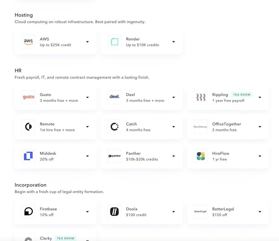Screen dimensions: 279x241
Task: Expand the Render card dropdown arrow
Action: coord(173,42)
